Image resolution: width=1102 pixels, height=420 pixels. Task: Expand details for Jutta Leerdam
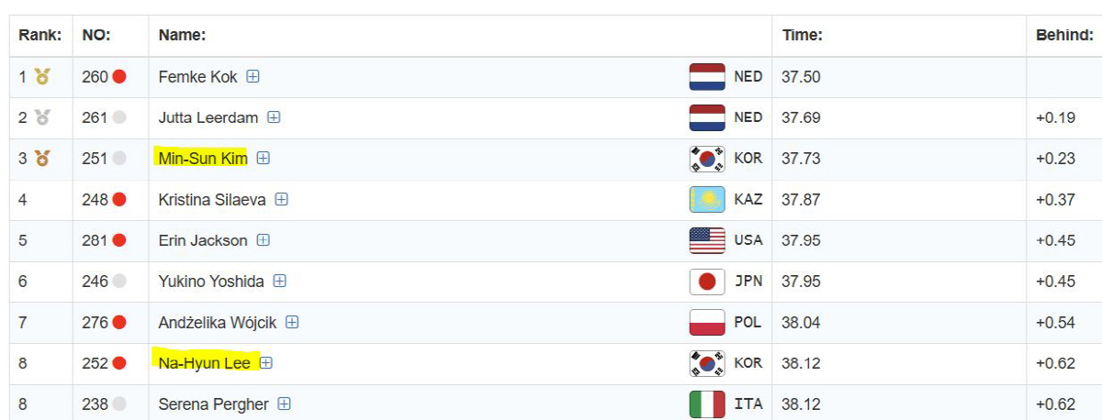point(274,117)
